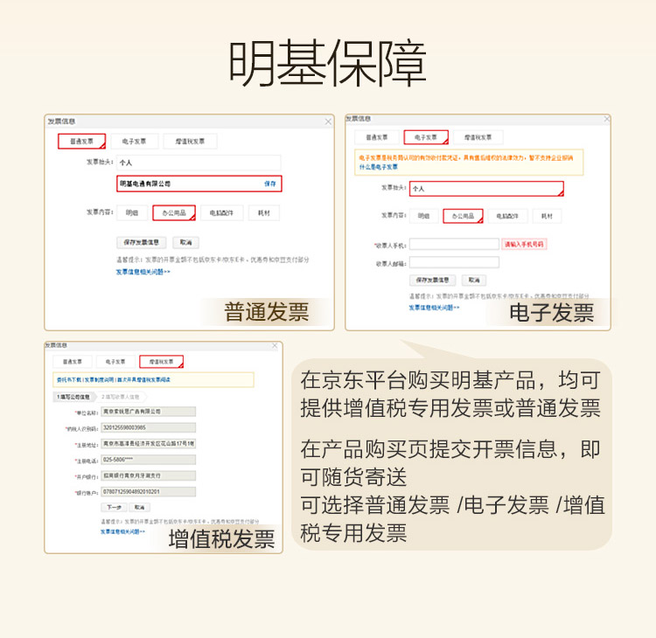Choose 电脑配件 content option in 电子发票 dialog

[x=507, y=216]
